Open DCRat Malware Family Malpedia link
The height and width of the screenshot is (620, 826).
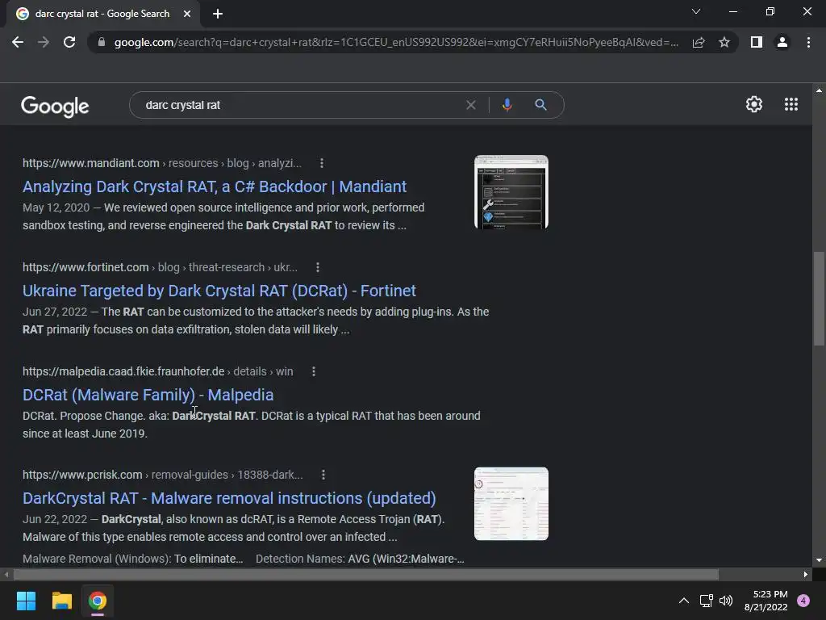[x=148, y=395]
